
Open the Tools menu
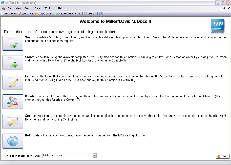(x=28, y=8)
